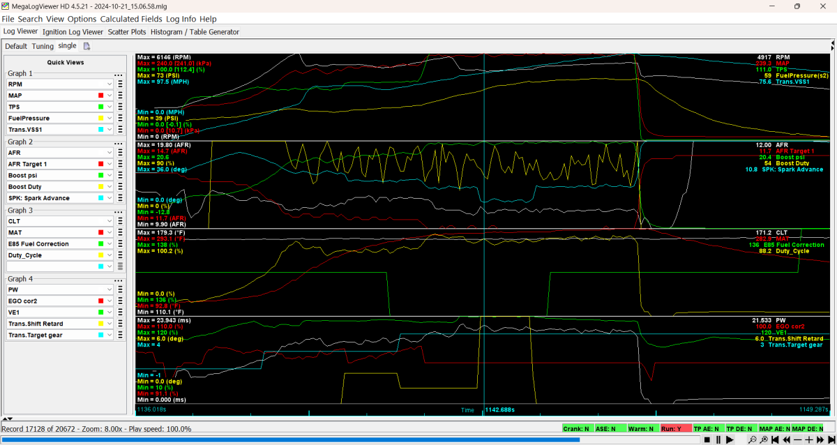The width and height of the screenshot is (837, 445).
Task: Zoom out with the magnifier minus icon
Action: coord(753,439)
